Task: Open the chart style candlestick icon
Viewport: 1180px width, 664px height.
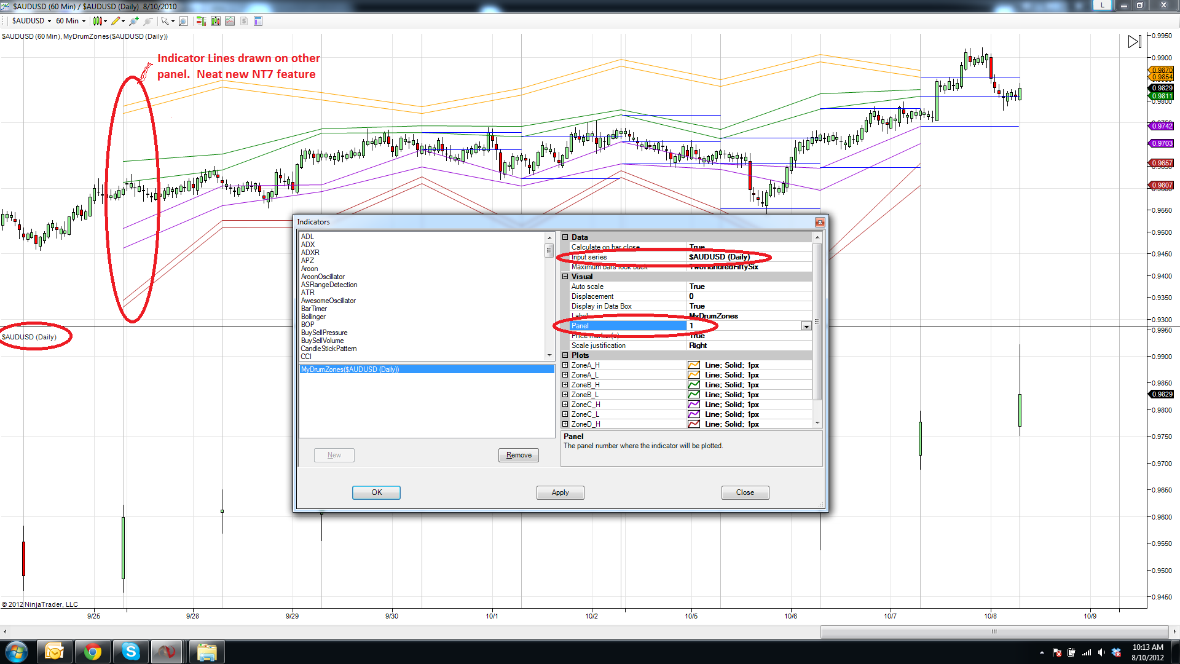Action: (x=97, y=21)
